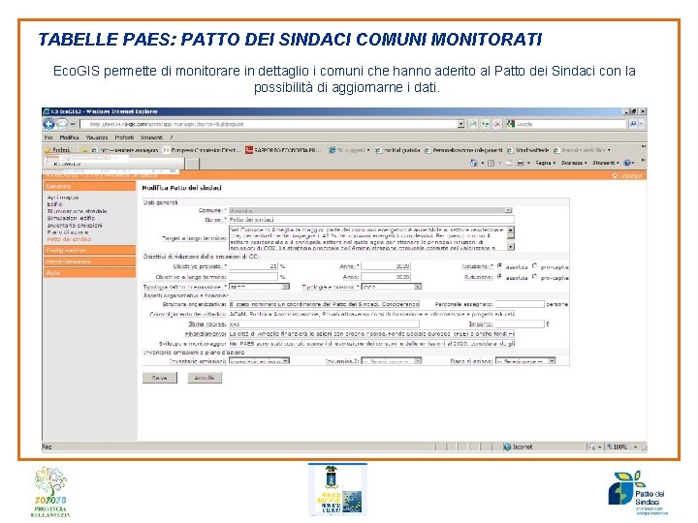Open the RAPPORTO ECONOMIA favorites link
The image size is (698, 523).
283,150
